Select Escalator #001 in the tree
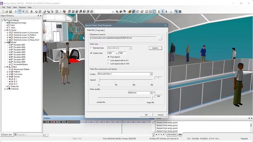The image size is (253, 142). point(19,45)
